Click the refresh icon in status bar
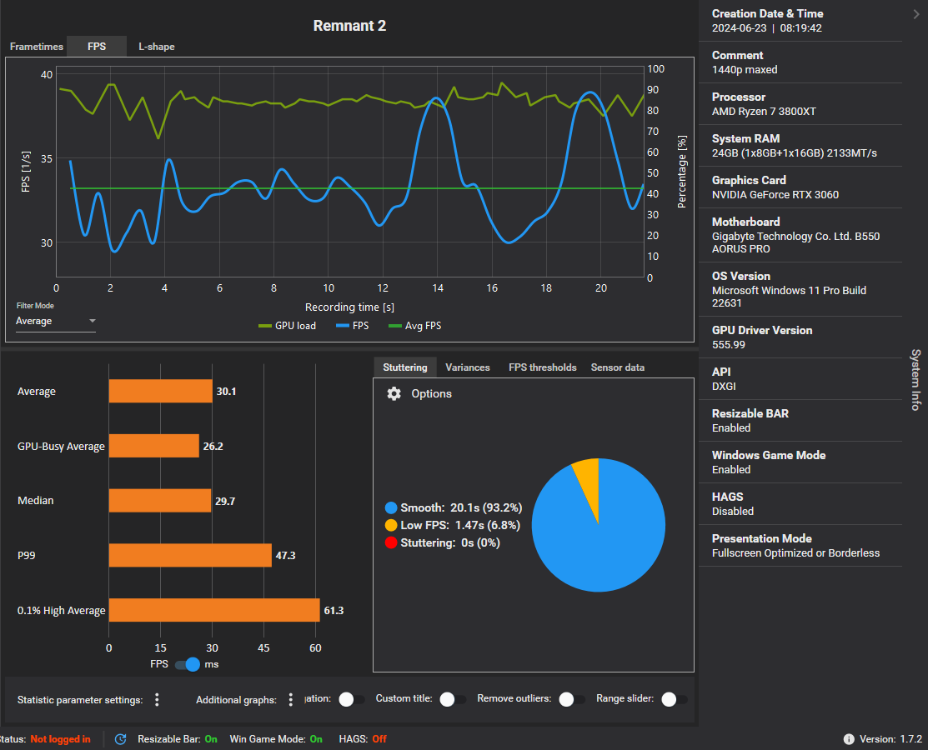The height and width of the screenshot is (750, 928). (x=121, y=739)
